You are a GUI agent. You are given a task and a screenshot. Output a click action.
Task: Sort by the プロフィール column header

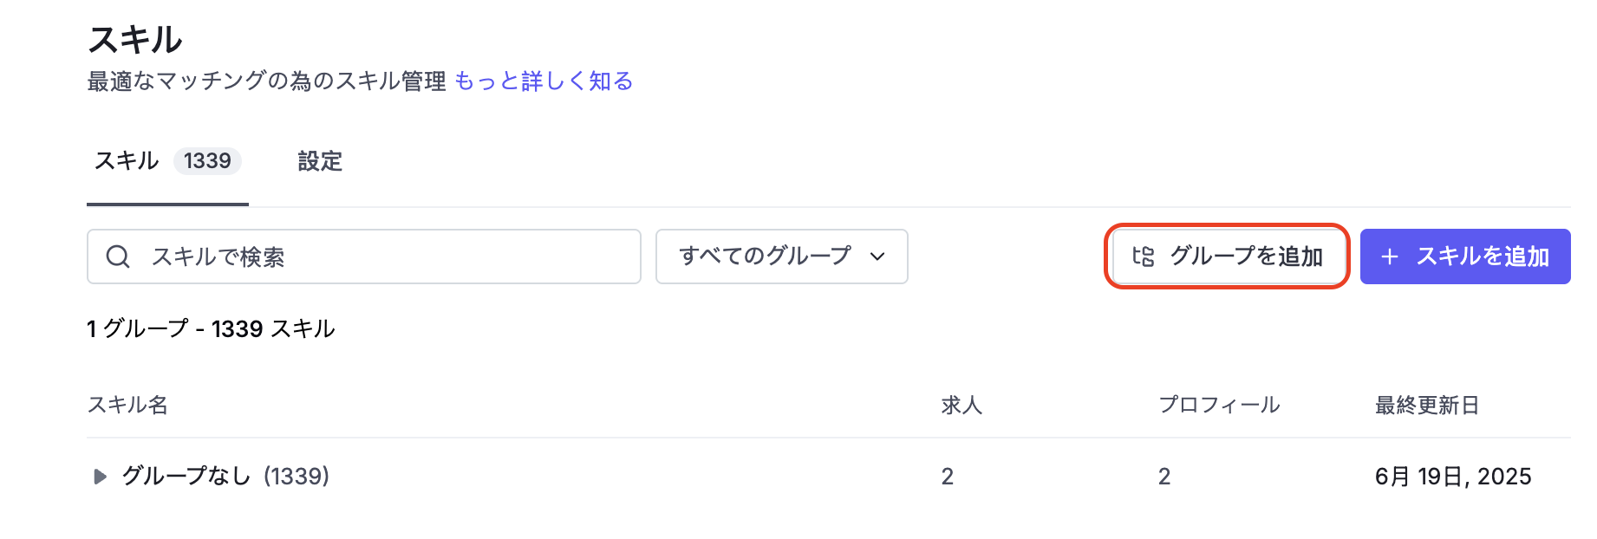pos(1219,405)
